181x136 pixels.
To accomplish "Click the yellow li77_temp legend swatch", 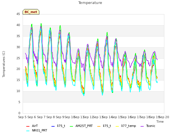I will tap(117, 126).
